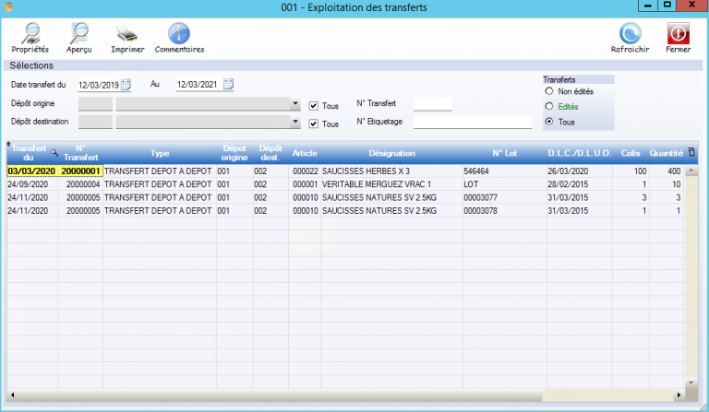Uncheck Tous for Dépôt destination
The height and width of the screenshot is (412, 709).
click(x=314, y=124)
